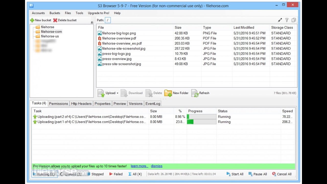Filter tasks by Stopped
This screenshot has height=184, width=327.
pyautogui.click(x=95, y=174)
